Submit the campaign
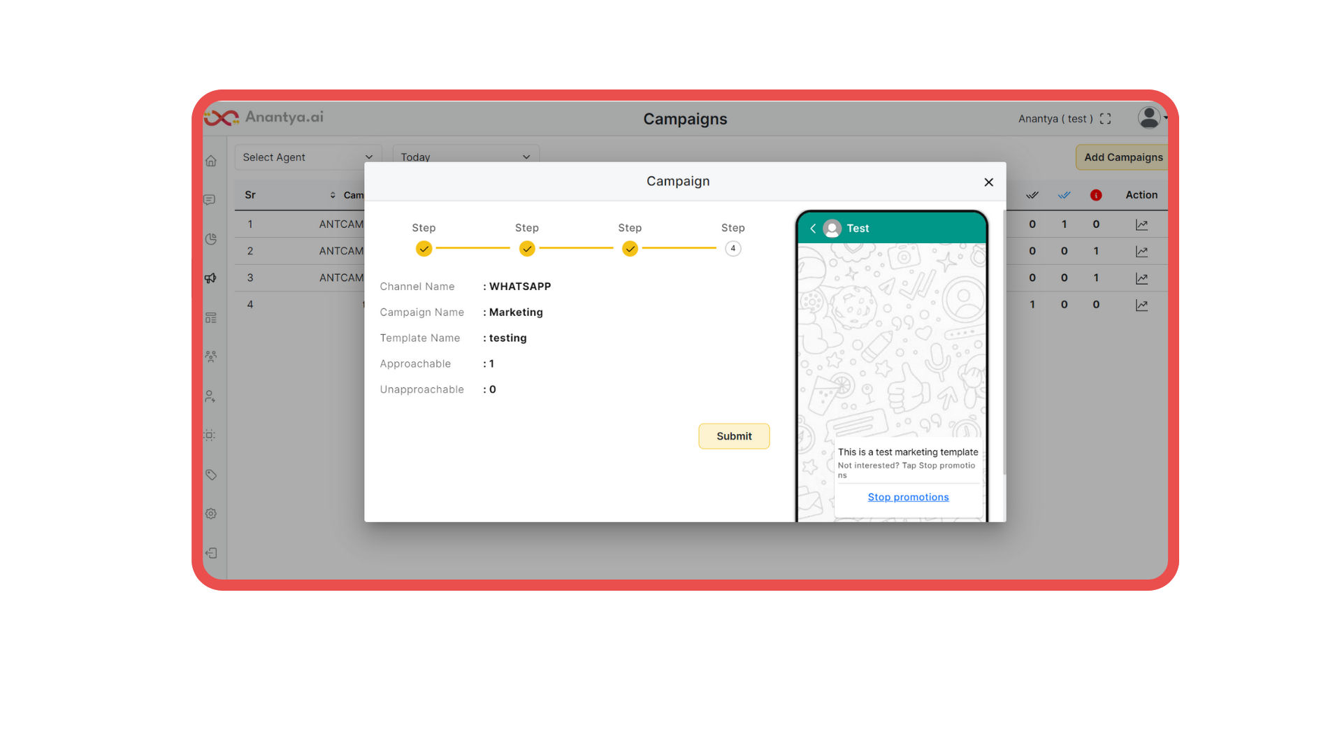Image resolution: width=1342 pixels, height=755 pixels. pyautogui.click(x=734, y=436)
